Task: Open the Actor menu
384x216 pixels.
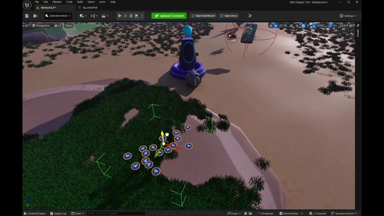Action: pyautogui.click(x=102, y=2)
